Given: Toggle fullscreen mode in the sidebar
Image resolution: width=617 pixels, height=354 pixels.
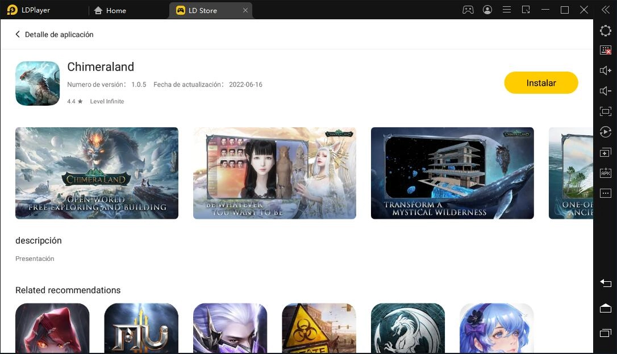Looking at the screenshot, I should point(606,111).
